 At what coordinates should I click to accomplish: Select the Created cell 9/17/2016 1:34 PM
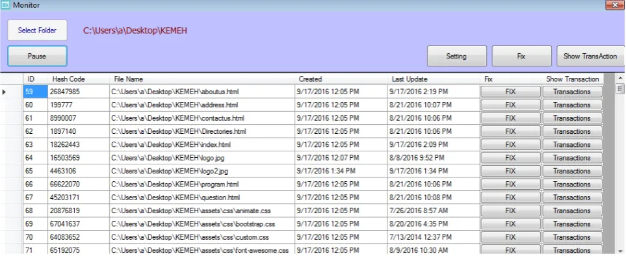pyautogui.click(x=341, y=171)
